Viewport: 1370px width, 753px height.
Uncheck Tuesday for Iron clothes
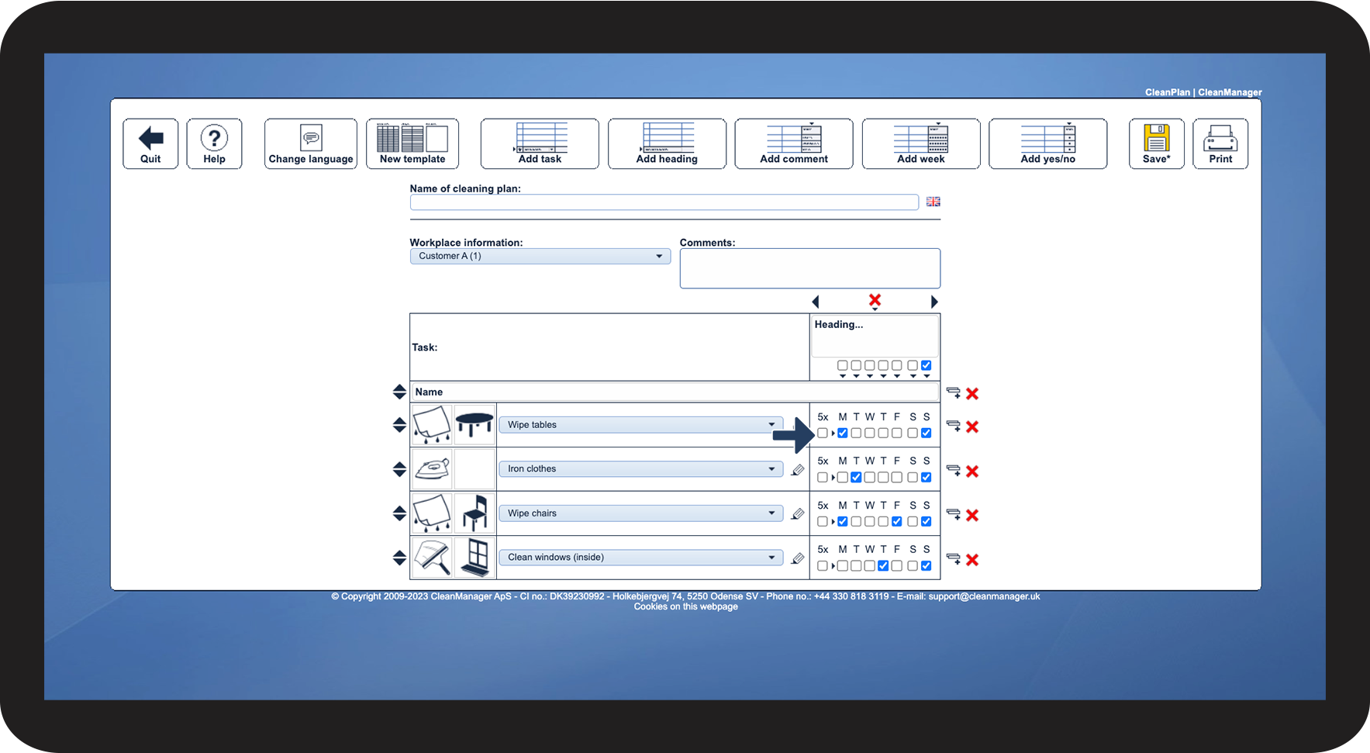click(856, 478)
